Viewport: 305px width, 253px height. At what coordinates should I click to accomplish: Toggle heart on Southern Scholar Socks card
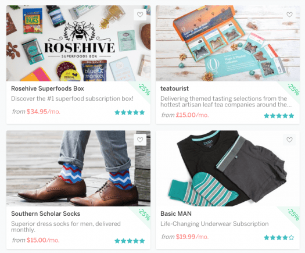(140, 140)
